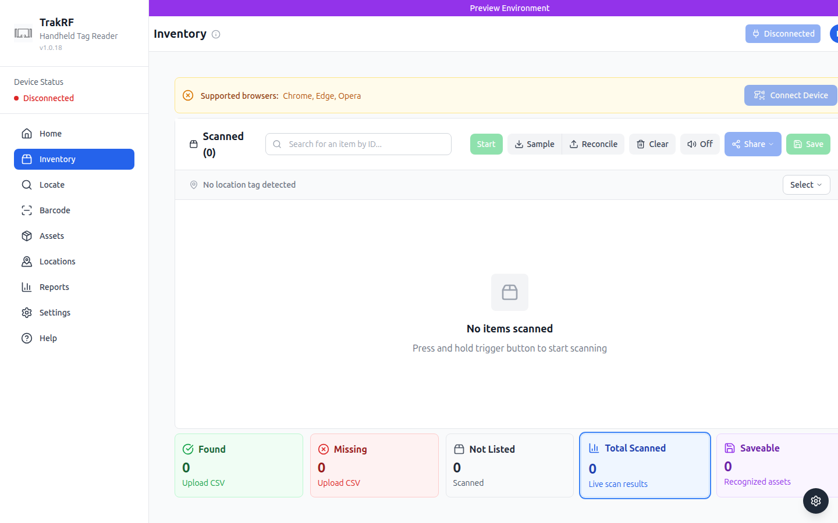Click the TrakRF logo icon

point(23,34)
